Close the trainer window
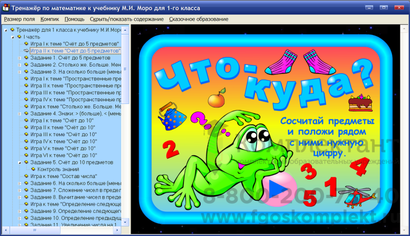 click(399, 7)
